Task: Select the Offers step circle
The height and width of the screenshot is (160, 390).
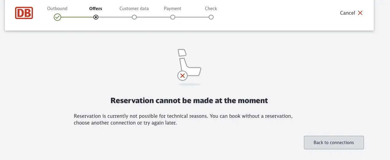Action: click(x=96, y=17)
